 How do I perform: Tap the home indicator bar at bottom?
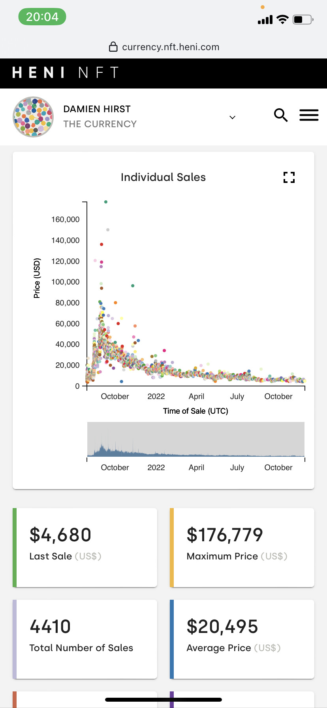pyautogui.click(x=163, y=700)
